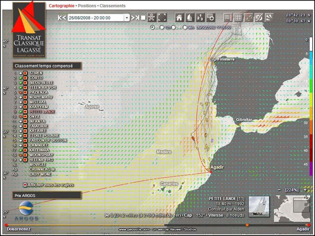
Task: Click the plus zoom-in button
Action: 305,190
